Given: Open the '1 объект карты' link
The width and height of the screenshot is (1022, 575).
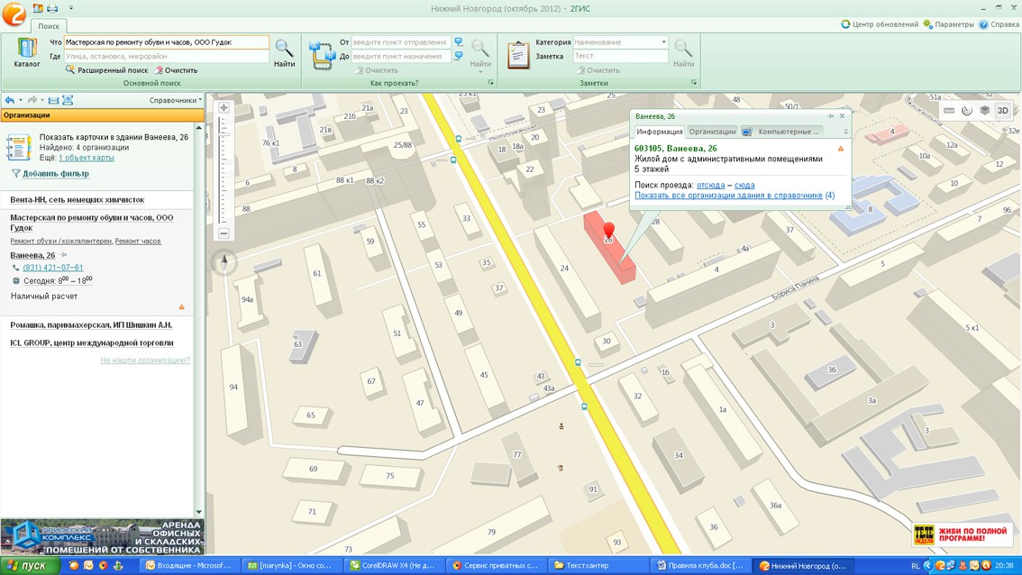Looking at the screenshot, I should click(86, 158).
